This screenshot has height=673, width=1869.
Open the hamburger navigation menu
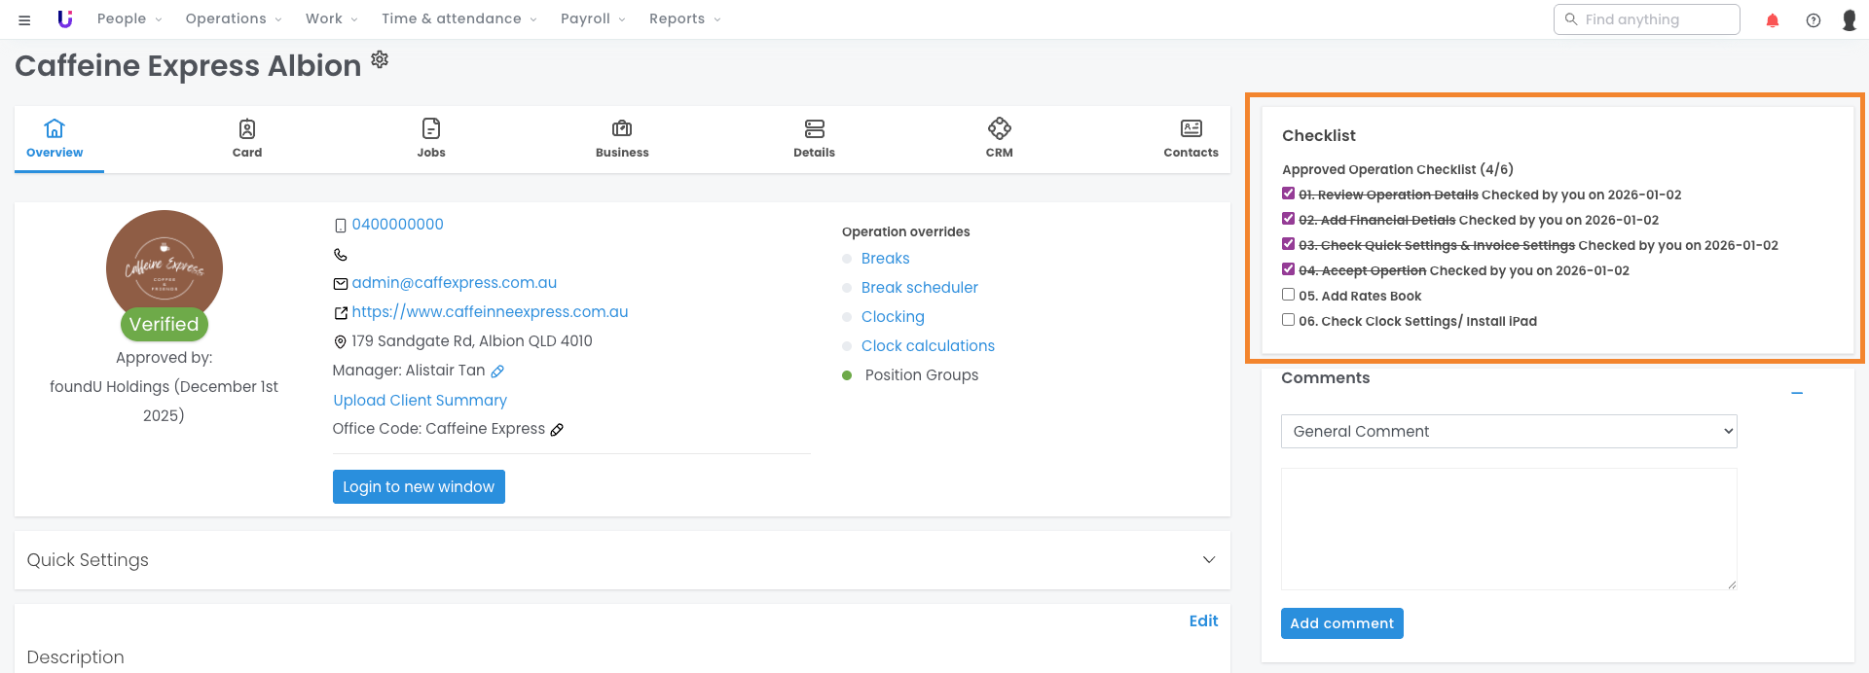tap(24, 19)
